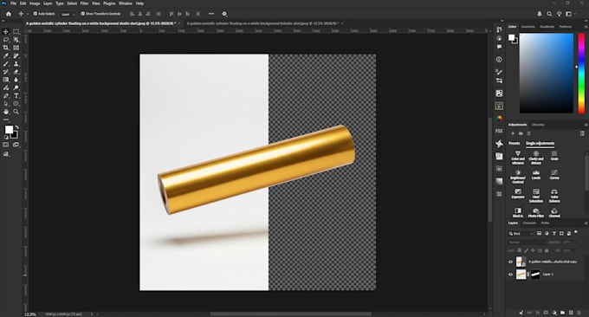589x317 pixels.
Task: Select the Blur tool
Action: pyautogui.click(x=16, y=80)
